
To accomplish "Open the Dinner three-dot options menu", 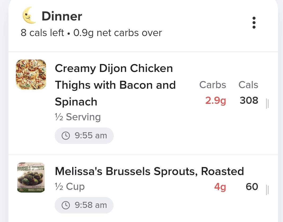I will click(254, 23).
